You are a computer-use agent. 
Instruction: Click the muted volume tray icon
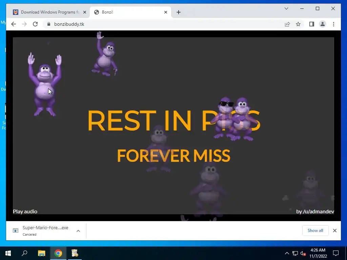pos(303,253)
